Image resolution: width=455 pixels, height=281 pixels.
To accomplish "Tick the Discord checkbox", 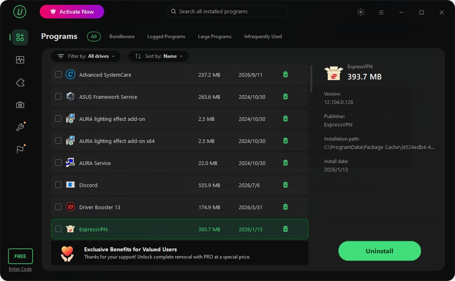I will click(58, 185).
